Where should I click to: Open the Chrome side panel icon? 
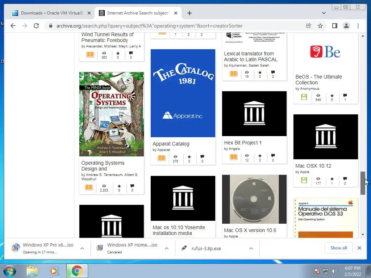tap(334, 26)
